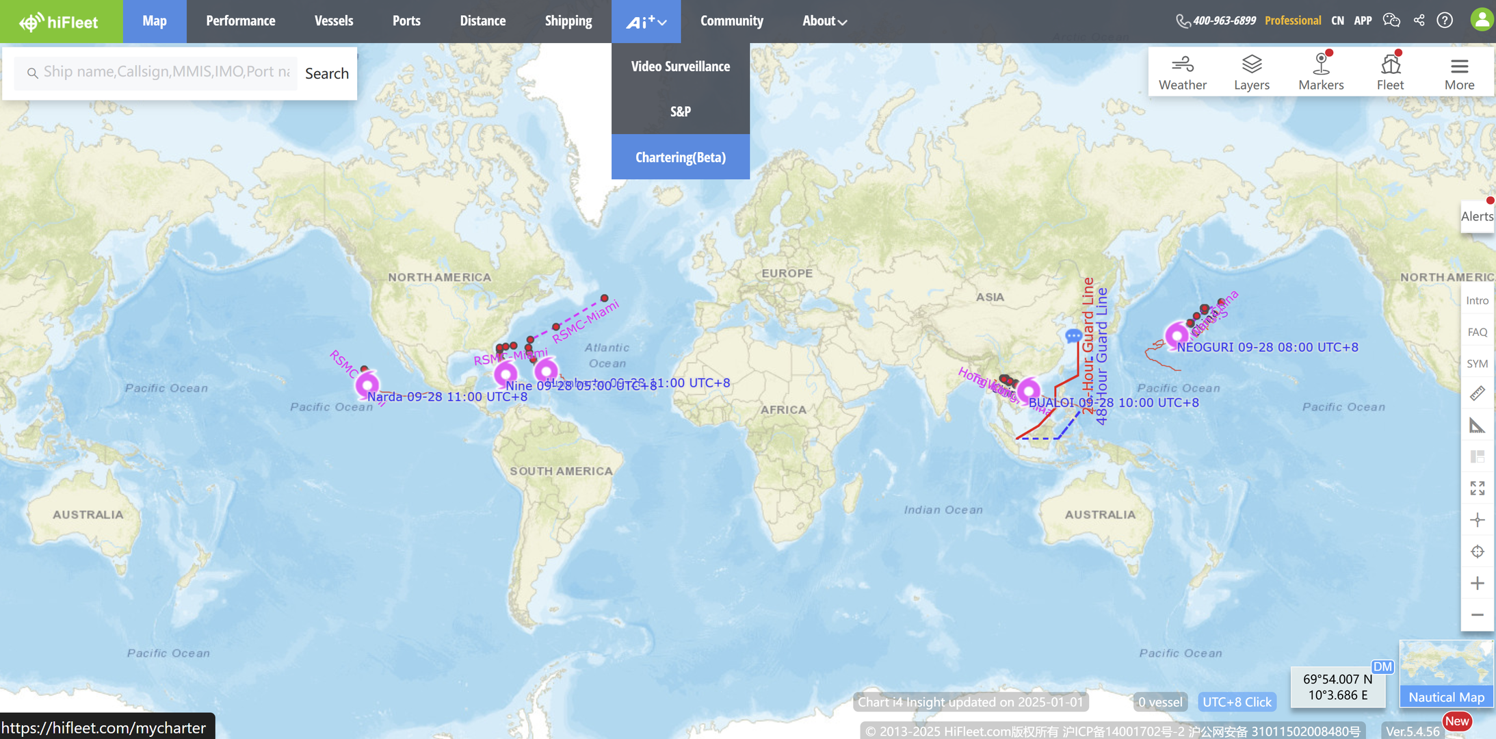Click the map zoom in plus button
This screenshot has width=1496, height=739.
click(x=1477, y=583)
